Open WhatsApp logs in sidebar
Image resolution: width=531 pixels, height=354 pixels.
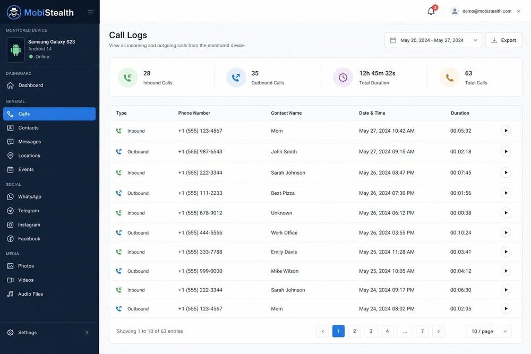pos(49,196)
